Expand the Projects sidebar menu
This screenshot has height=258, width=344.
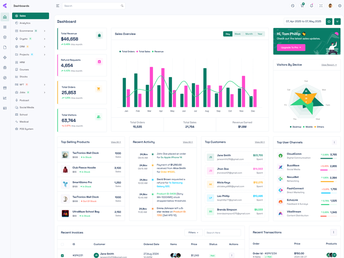click(44, 55)
